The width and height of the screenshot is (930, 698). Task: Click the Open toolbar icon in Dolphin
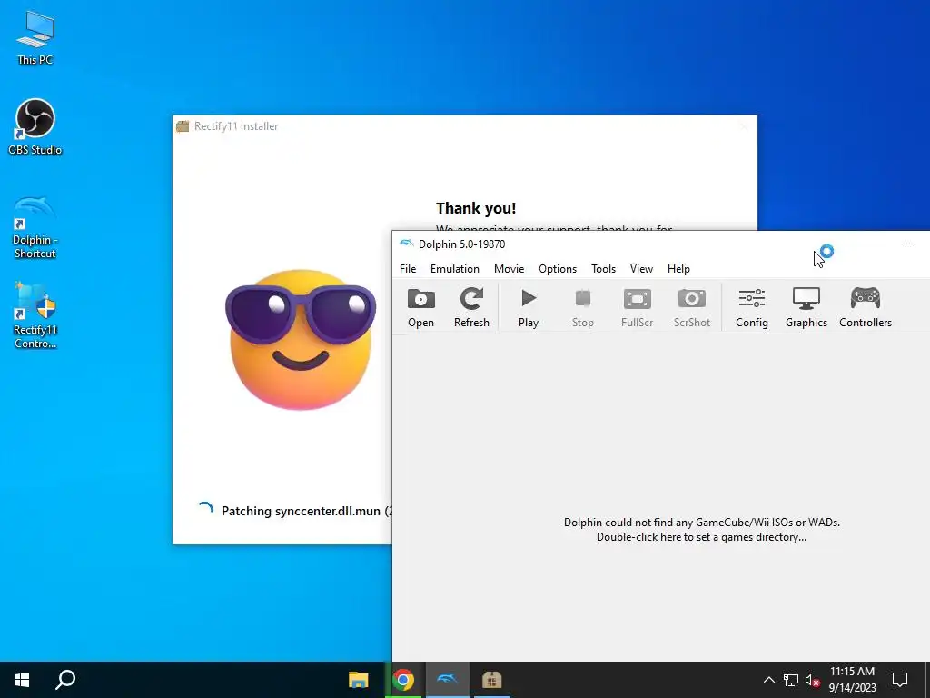[x=421, y=307]
